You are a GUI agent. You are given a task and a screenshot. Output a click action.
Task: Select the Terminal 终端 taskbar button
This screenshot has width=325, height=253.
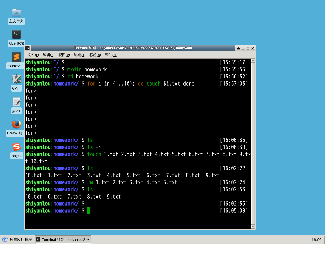click(63, 240)
